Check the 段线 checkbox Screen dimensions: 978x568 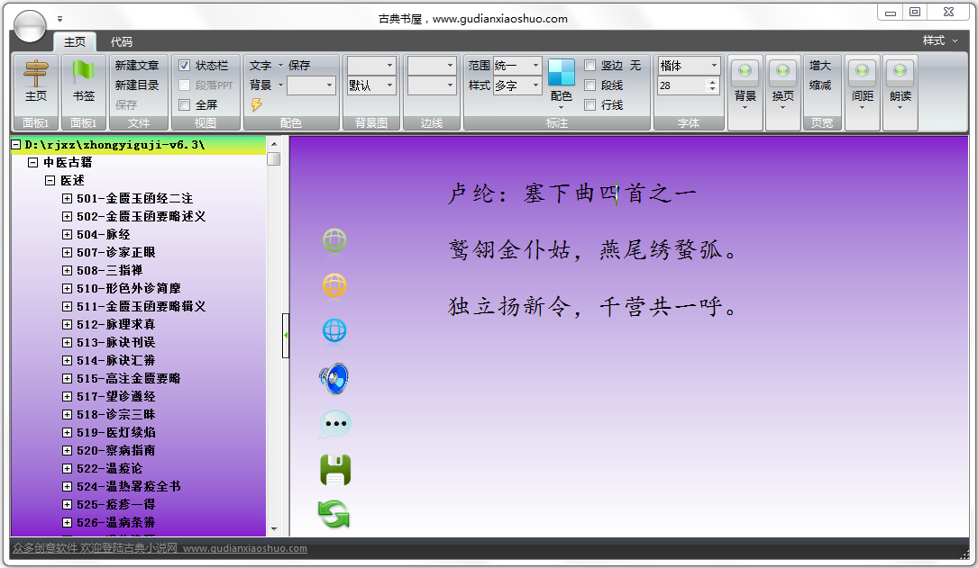point(590,86)
